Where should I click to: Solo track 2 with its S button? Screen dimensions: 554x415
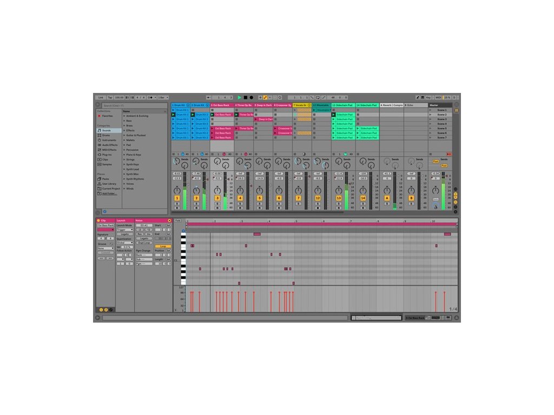(196, 204)
